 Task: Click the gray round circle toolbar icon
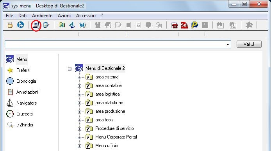point(148,25)
